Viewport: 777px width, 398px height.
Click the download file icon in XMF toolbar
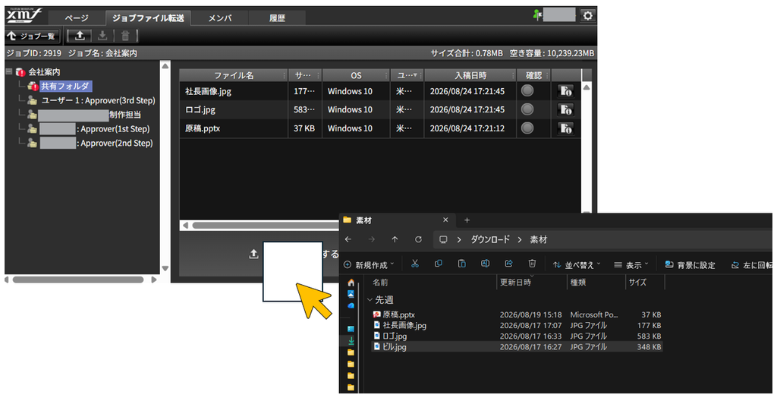(102, 36)
